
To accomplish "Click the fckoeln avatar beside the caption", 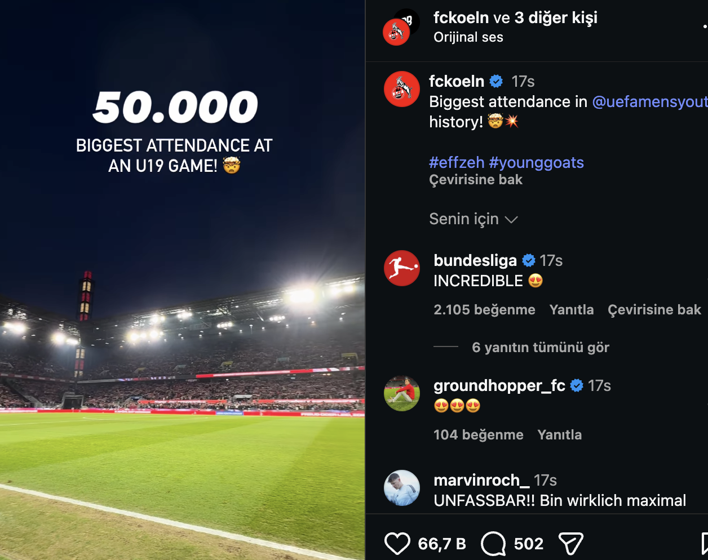I will click(x=402, y=89).
